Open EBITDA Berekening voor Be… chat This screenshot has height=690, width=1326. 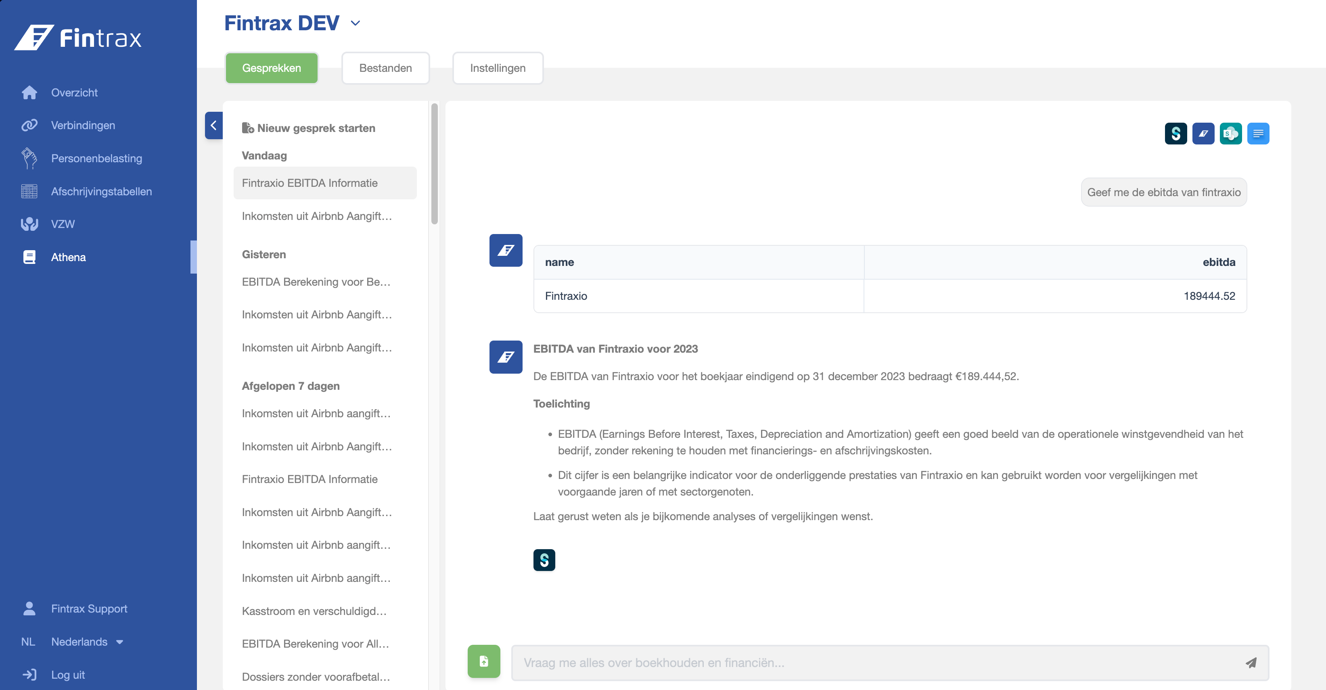coord(325,282)
